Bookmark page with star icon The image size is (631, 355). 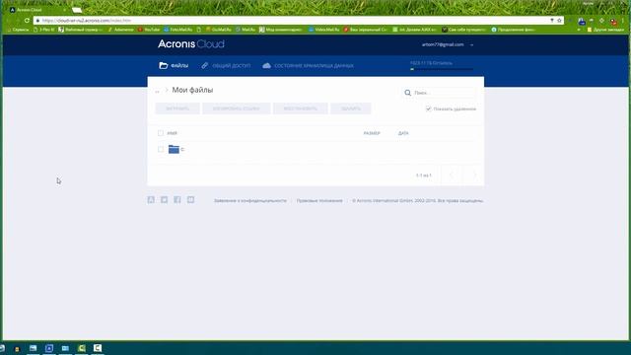[559, 20]
